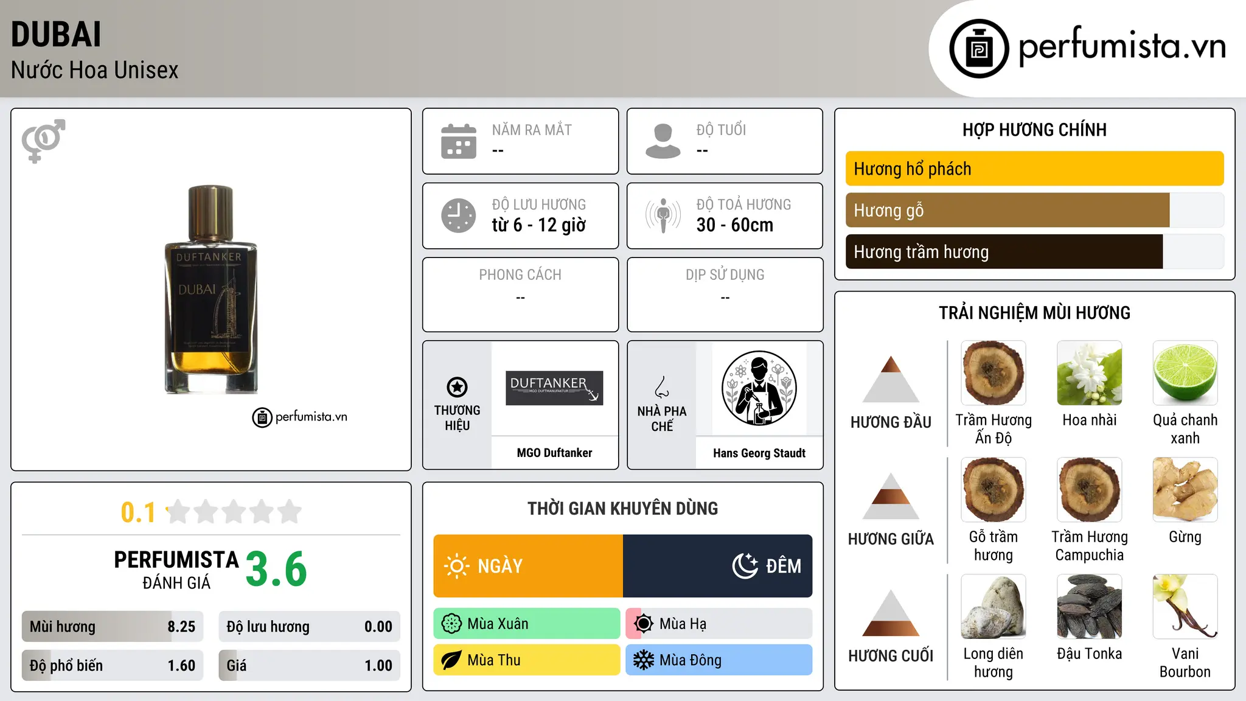
Task: Click the Nước Hoa Unisex subtitle
Action: pyautogui.click(x=95, y=70)
